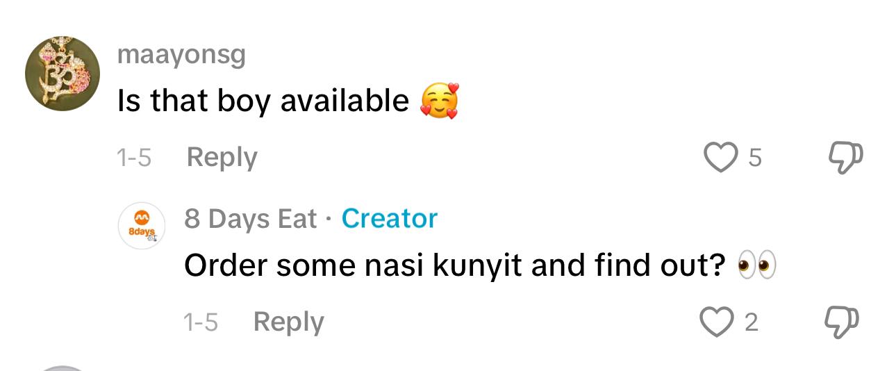Screen dimensions: 896x371
Task: Reply to maayonsg's comment
Action: tap(222, 158)
